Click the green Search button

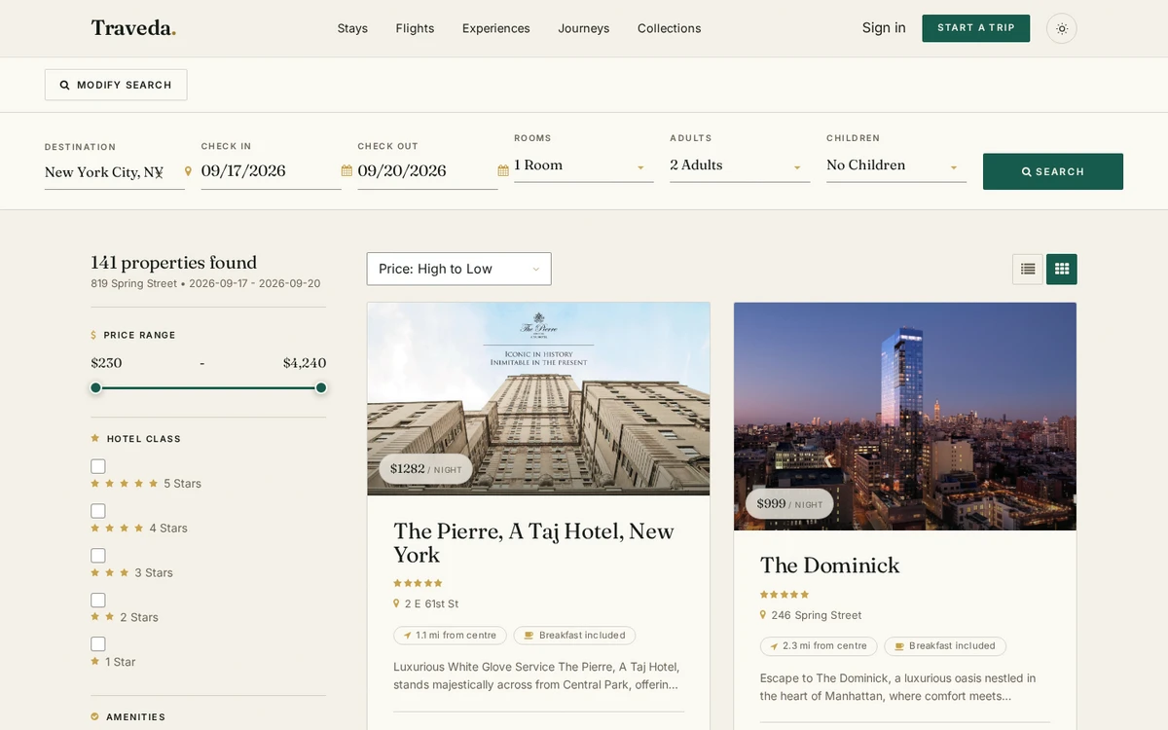[x=1053, y=171]
